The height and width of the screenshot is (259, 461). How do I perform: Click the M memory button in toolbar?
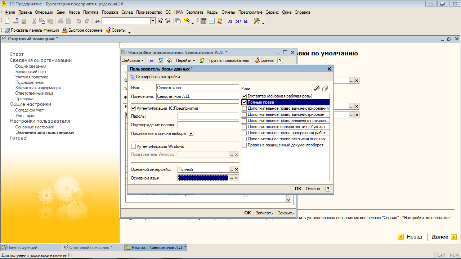(230, 21)
